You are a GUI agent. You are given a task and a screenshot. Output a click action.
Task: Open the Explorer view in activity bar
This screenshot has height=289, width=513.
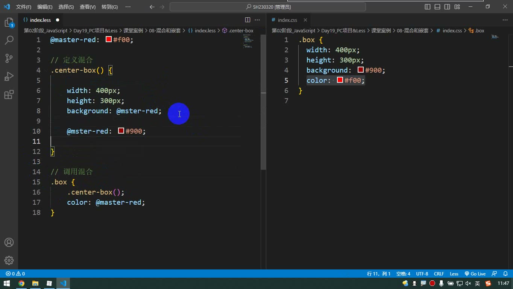pyautogui.click(x=9, y=23)
